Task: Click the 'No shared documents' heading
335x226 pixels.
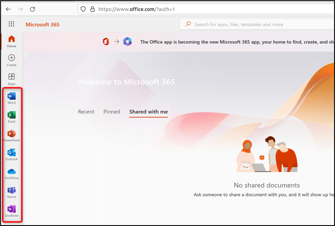Action: [x=267, y=185]
